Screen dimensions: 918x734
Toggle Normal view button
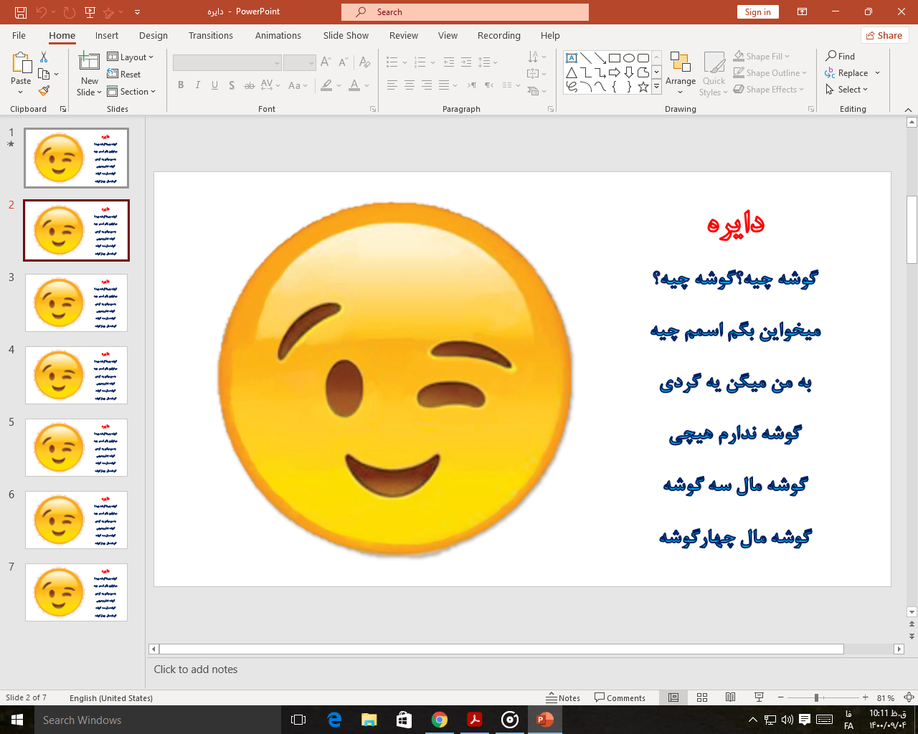[x=673, y=697]
